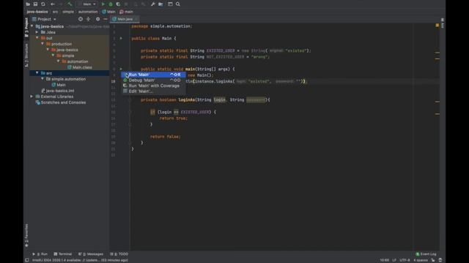Click Main class breadcrumb
Viewport: 469px width, 263px height.
click(108, 12)
